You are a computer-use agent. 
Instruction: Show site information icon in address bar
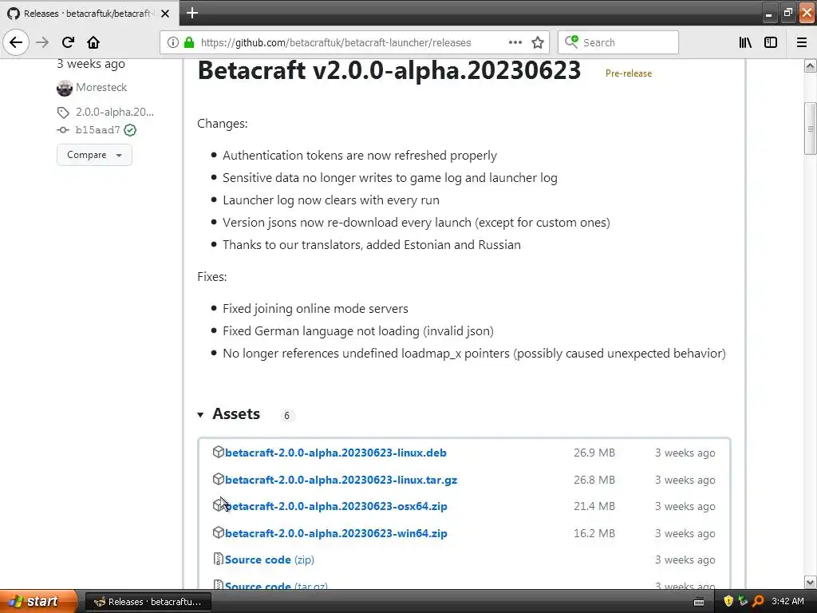pyautogui.click(x=173, y=42)
